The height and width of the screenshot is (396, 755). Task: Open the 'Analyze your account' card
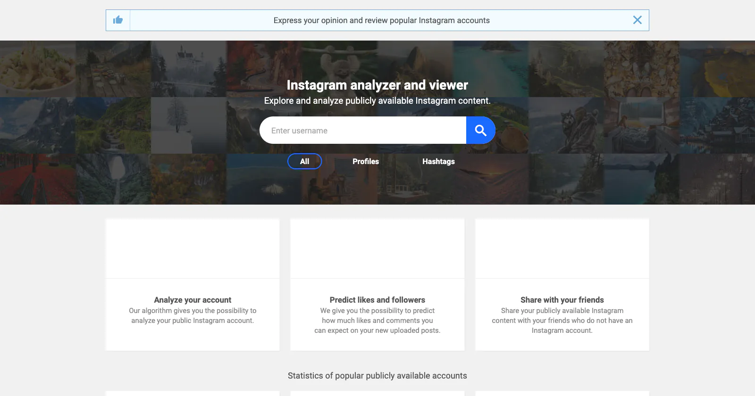pyautogui.click(x=193, y=285)
